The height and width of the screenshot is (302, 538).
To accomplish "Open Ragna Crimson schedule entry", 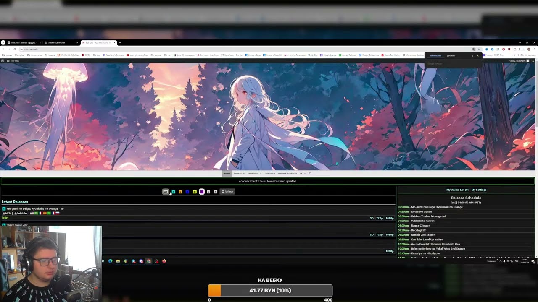I will pyautogui.click(x=421, y=226).
